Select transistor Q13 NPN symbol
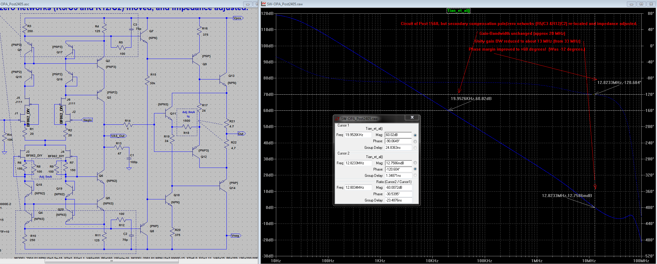Image resolution: width=657 pixels, height=264 pixels. [224, 79]
